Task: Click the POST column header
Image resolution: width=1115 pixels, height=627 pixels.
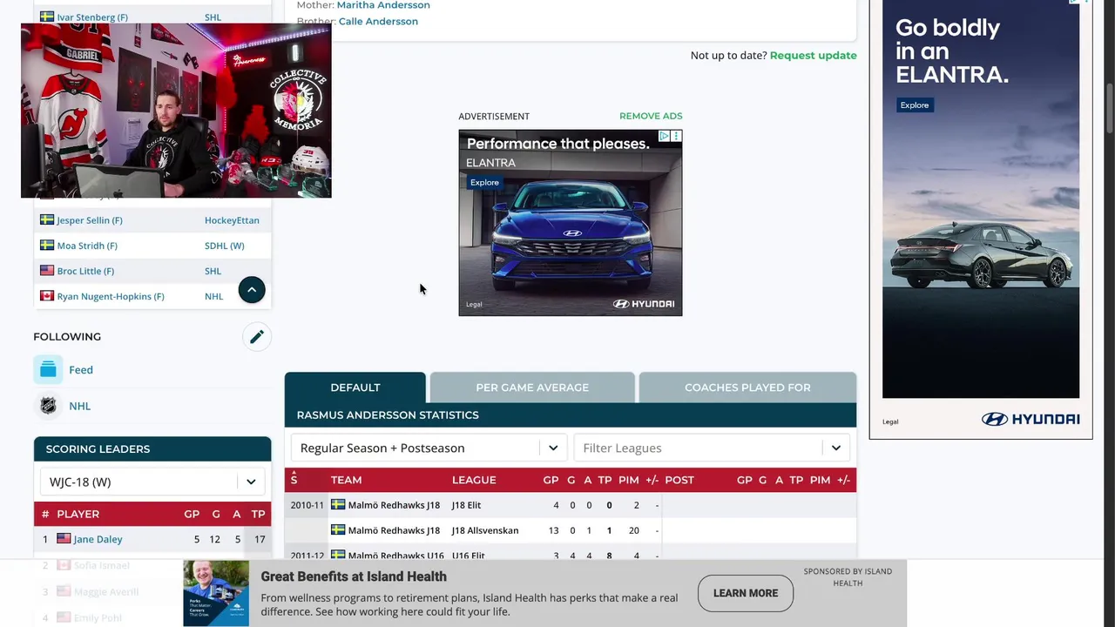Action: point(679,480)
